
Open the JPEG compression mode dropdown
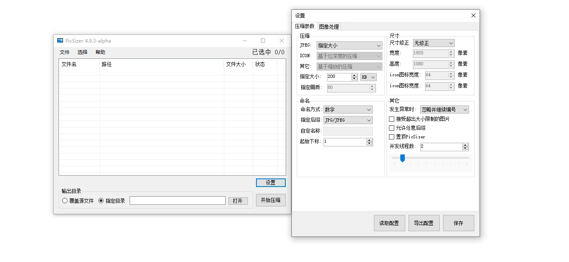(x=349, y=45)
